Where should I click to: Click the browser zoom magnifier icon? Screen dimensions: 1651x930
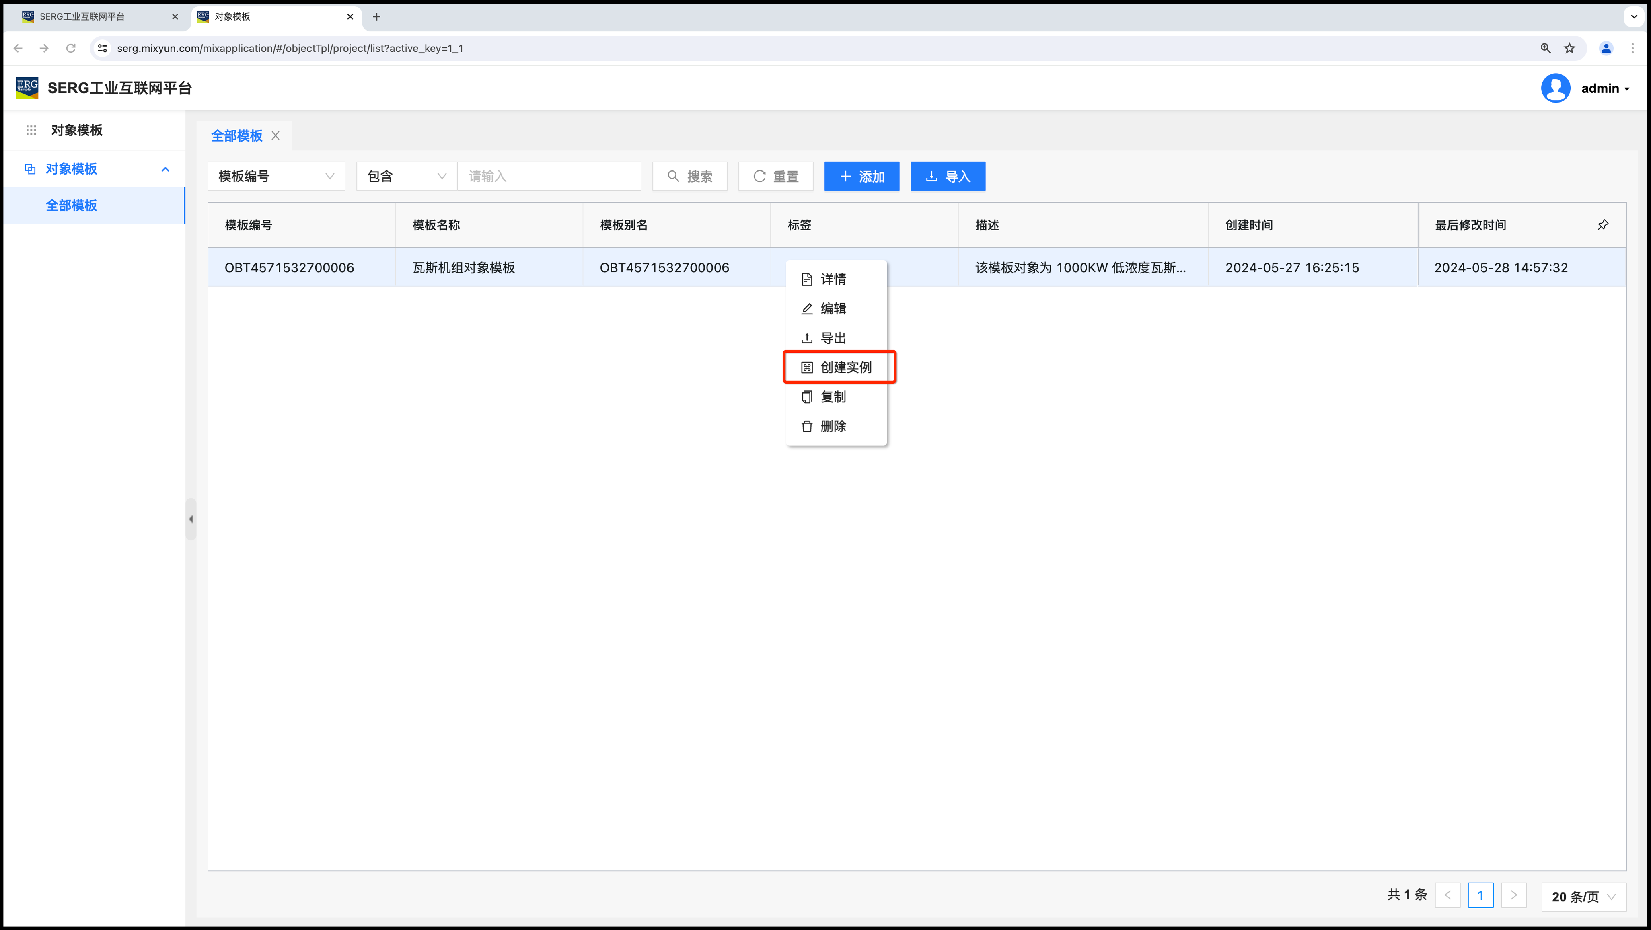tap(1545, 49)
